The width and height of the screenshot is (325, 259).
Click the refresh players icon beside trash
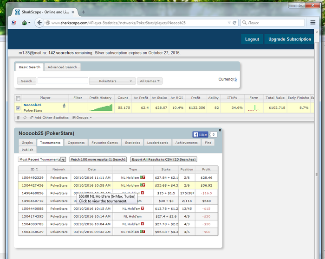[25, 118]
